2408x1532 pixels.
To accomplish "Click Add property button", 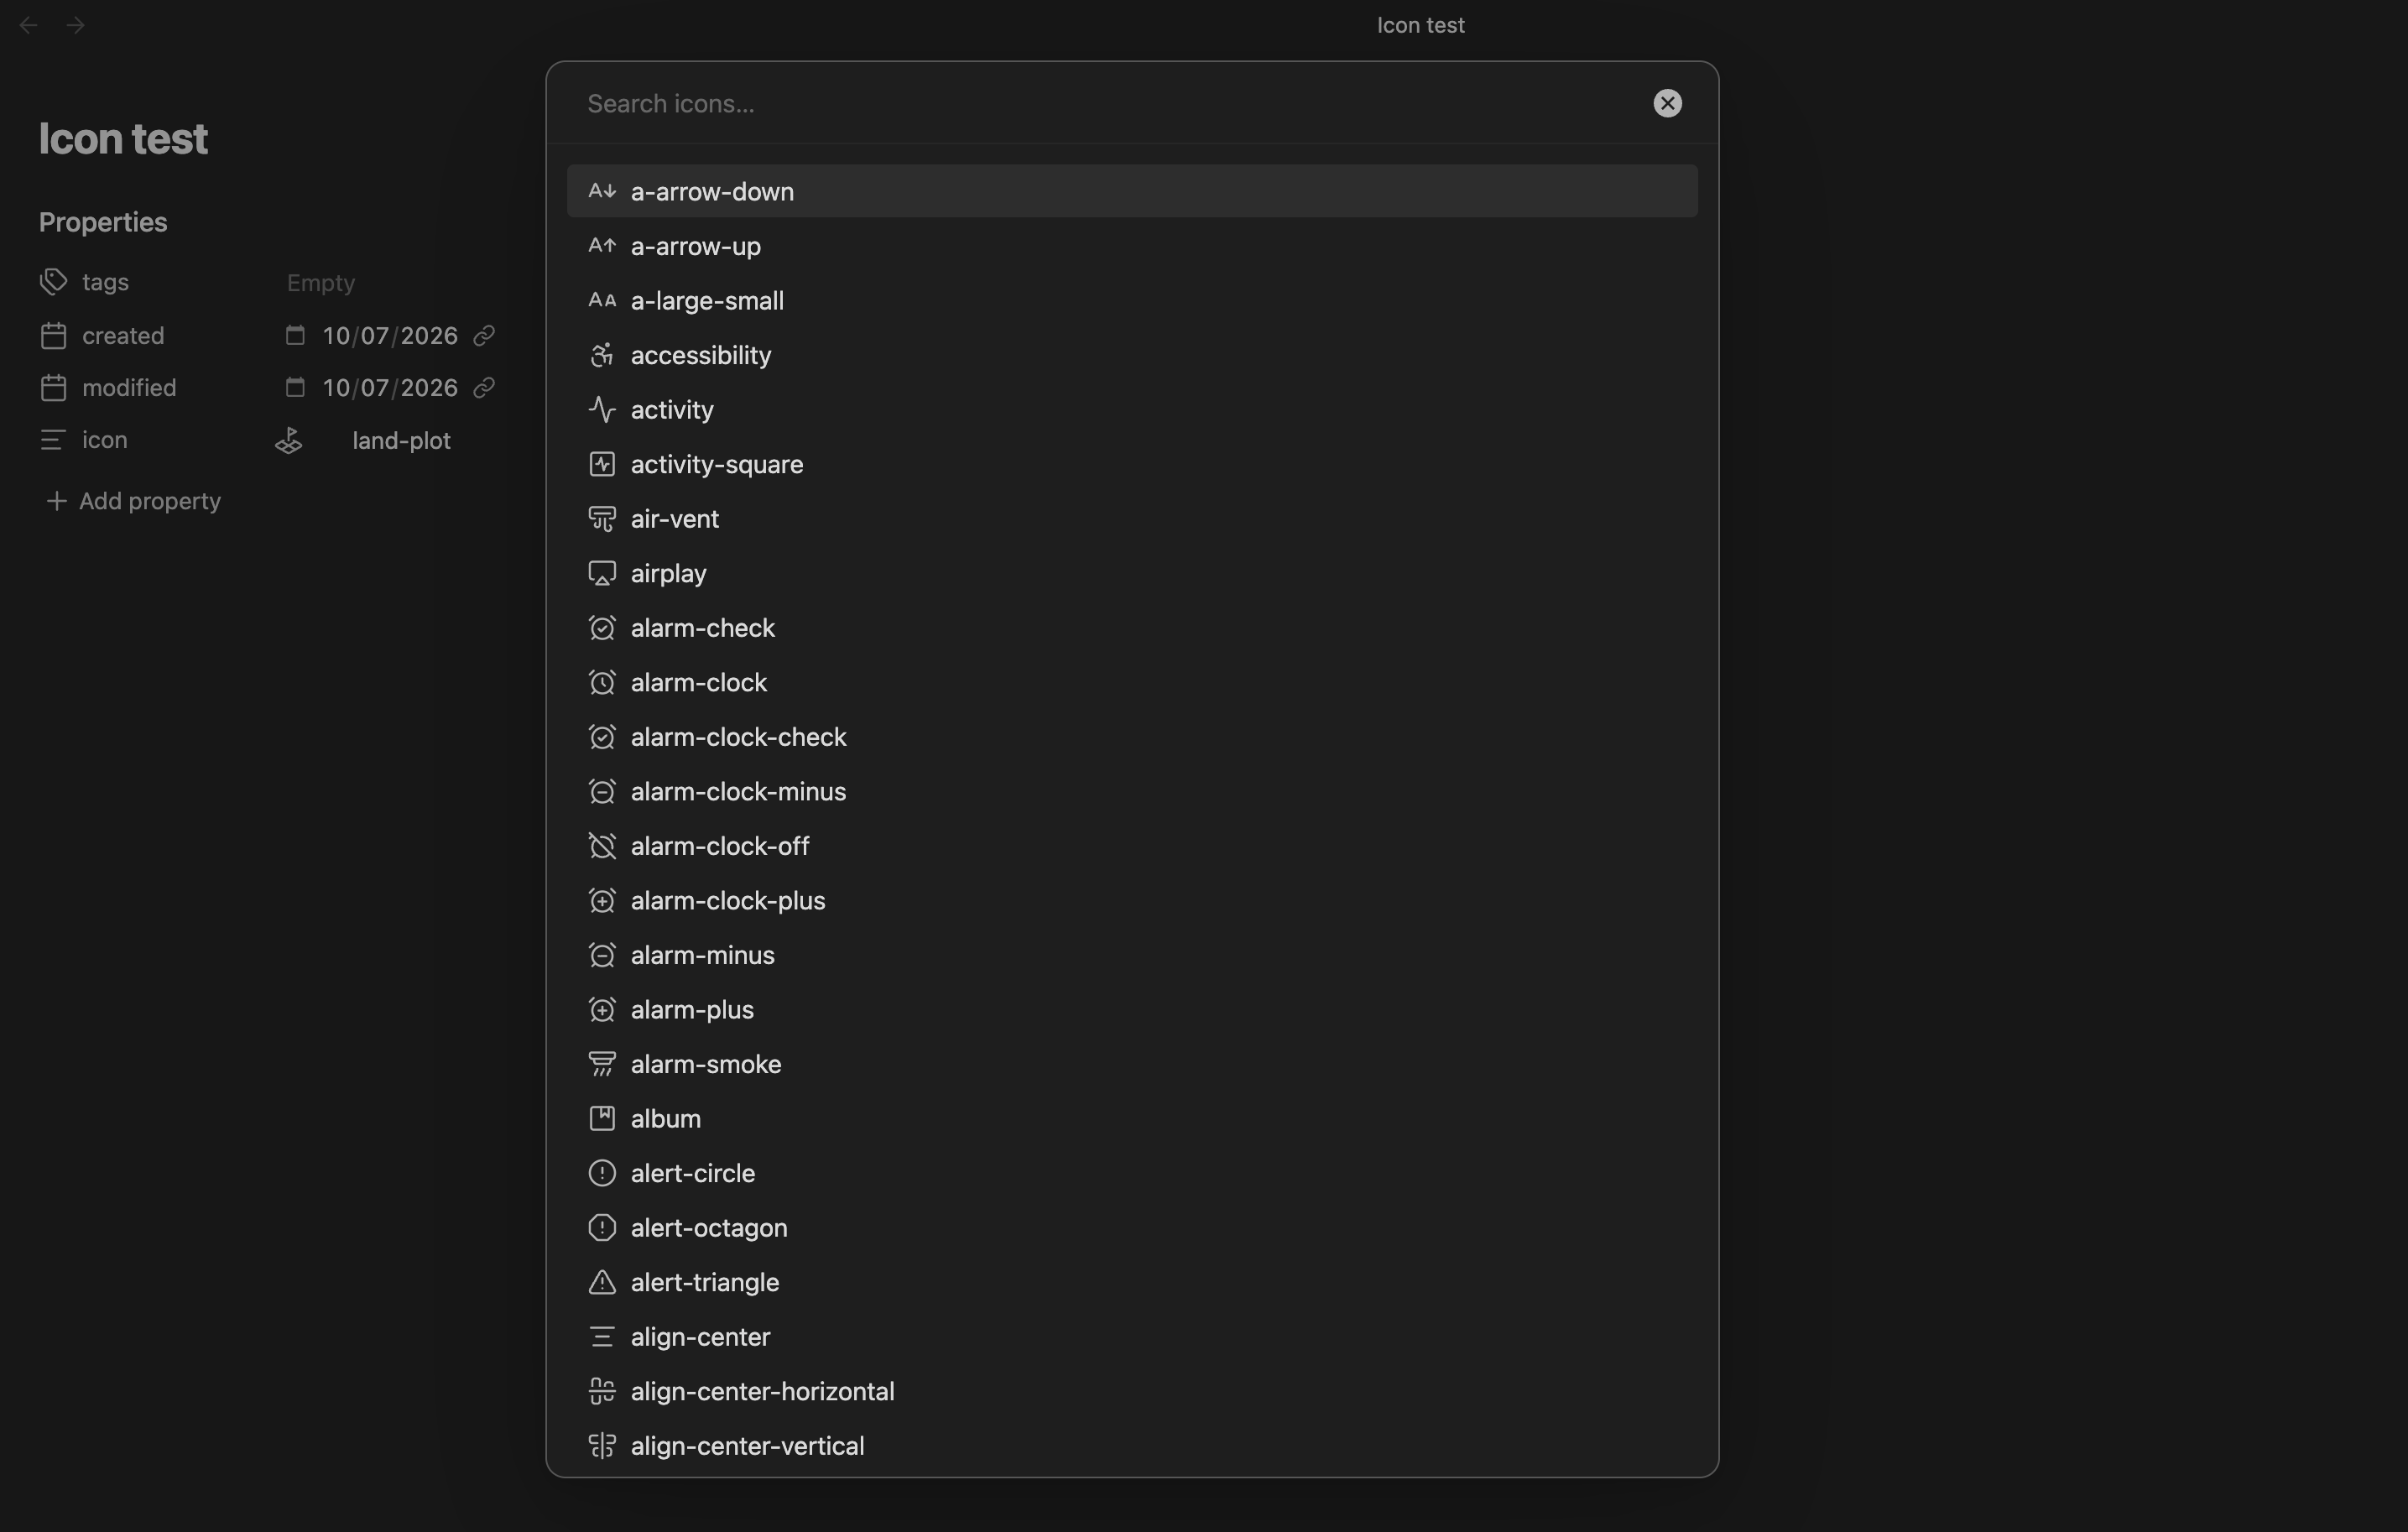I will [133, 501].
